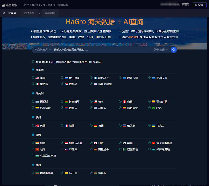The width and height of the screenshot is (209, 186).
Task: Click the United States flag icon
Action: [37, 78]
